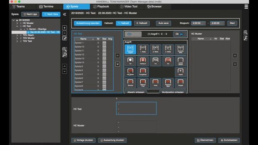Open stats icon for Spieler 1
The image size is (258, 145).
click(104, 43)
